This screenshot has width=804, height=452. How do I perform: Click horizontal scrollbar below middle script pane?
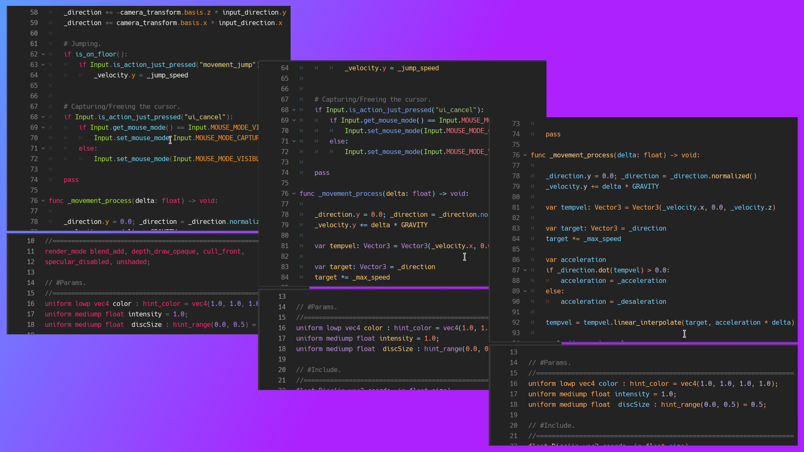[398, 288]
